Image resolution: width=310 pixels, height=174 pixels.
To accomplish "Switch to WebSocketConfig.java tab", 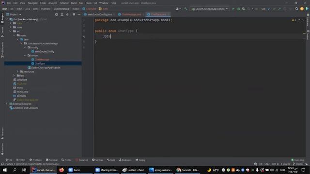I will click(x=99, y=14).
